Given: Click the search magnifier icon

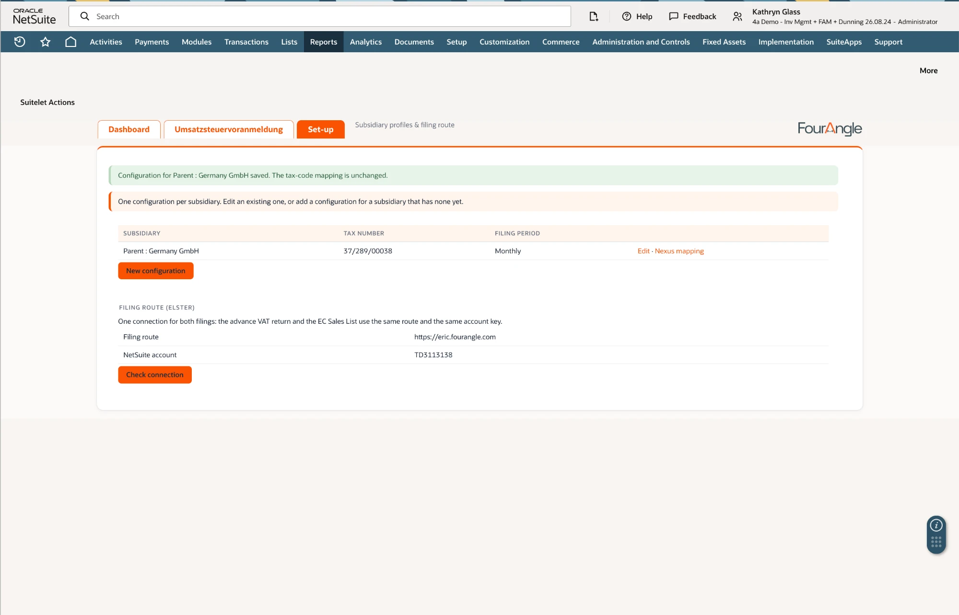Looking at the screenshot, I should [85, 16].
